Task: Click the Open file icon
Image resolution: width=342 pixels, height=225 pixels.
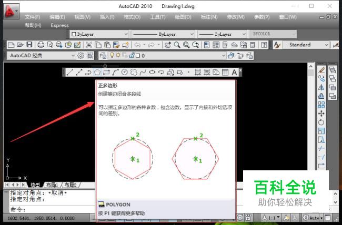Action: click(x=20, y=45)
